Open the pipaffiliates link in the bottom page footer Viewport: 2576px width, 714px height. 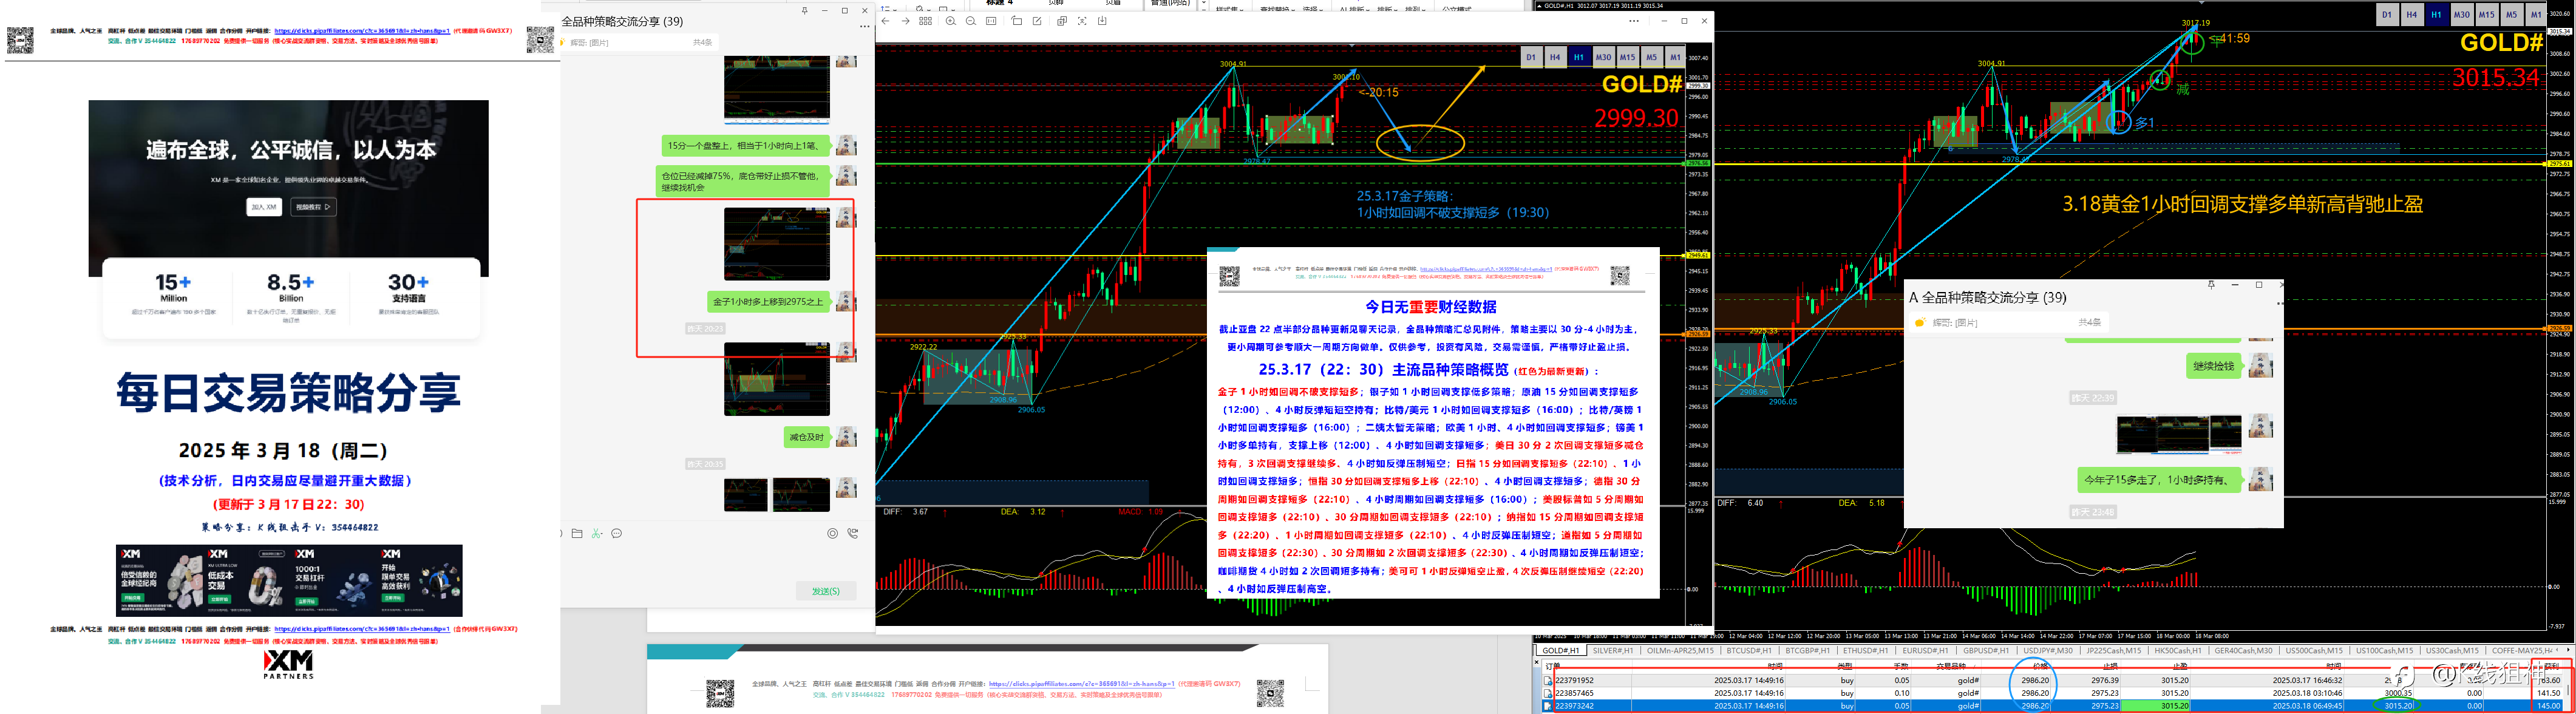coord(362,629)
